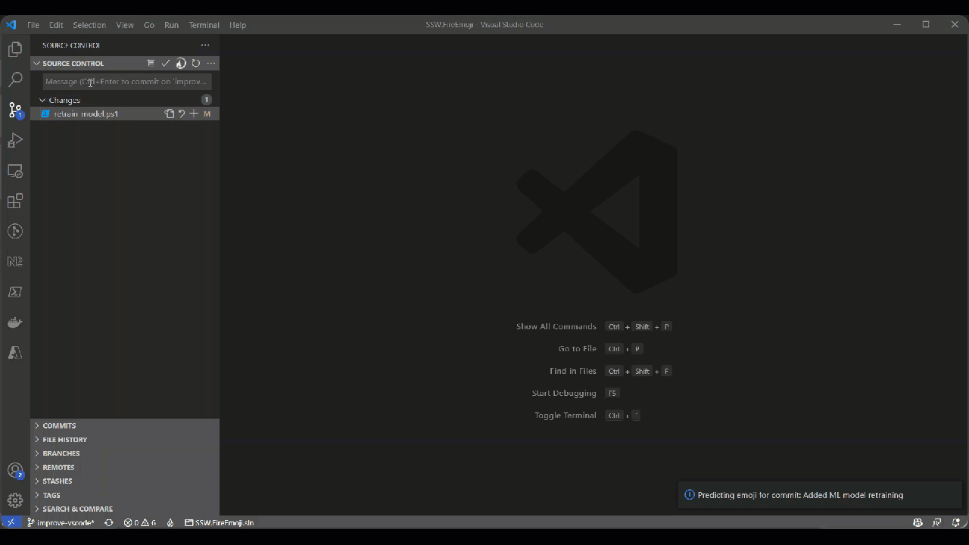This screenshot has height=545, width=969.
Task: Click the feedback icon in status bar
Action: click(x=937, y=523)
